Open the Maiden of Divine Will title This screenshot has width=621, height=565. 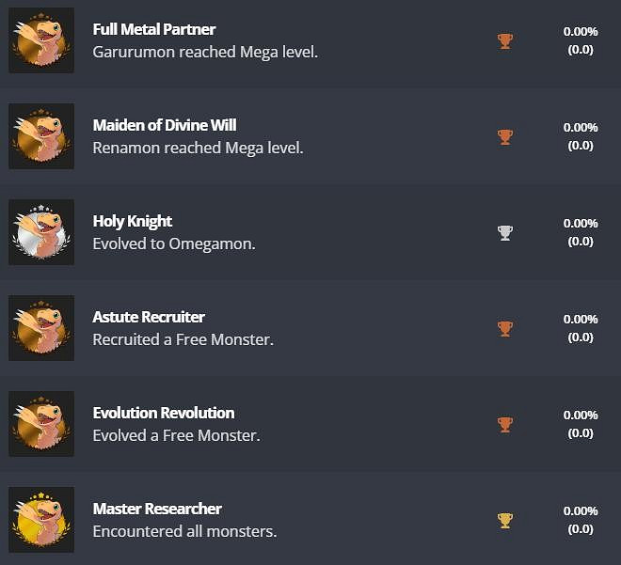pos(165,125)
